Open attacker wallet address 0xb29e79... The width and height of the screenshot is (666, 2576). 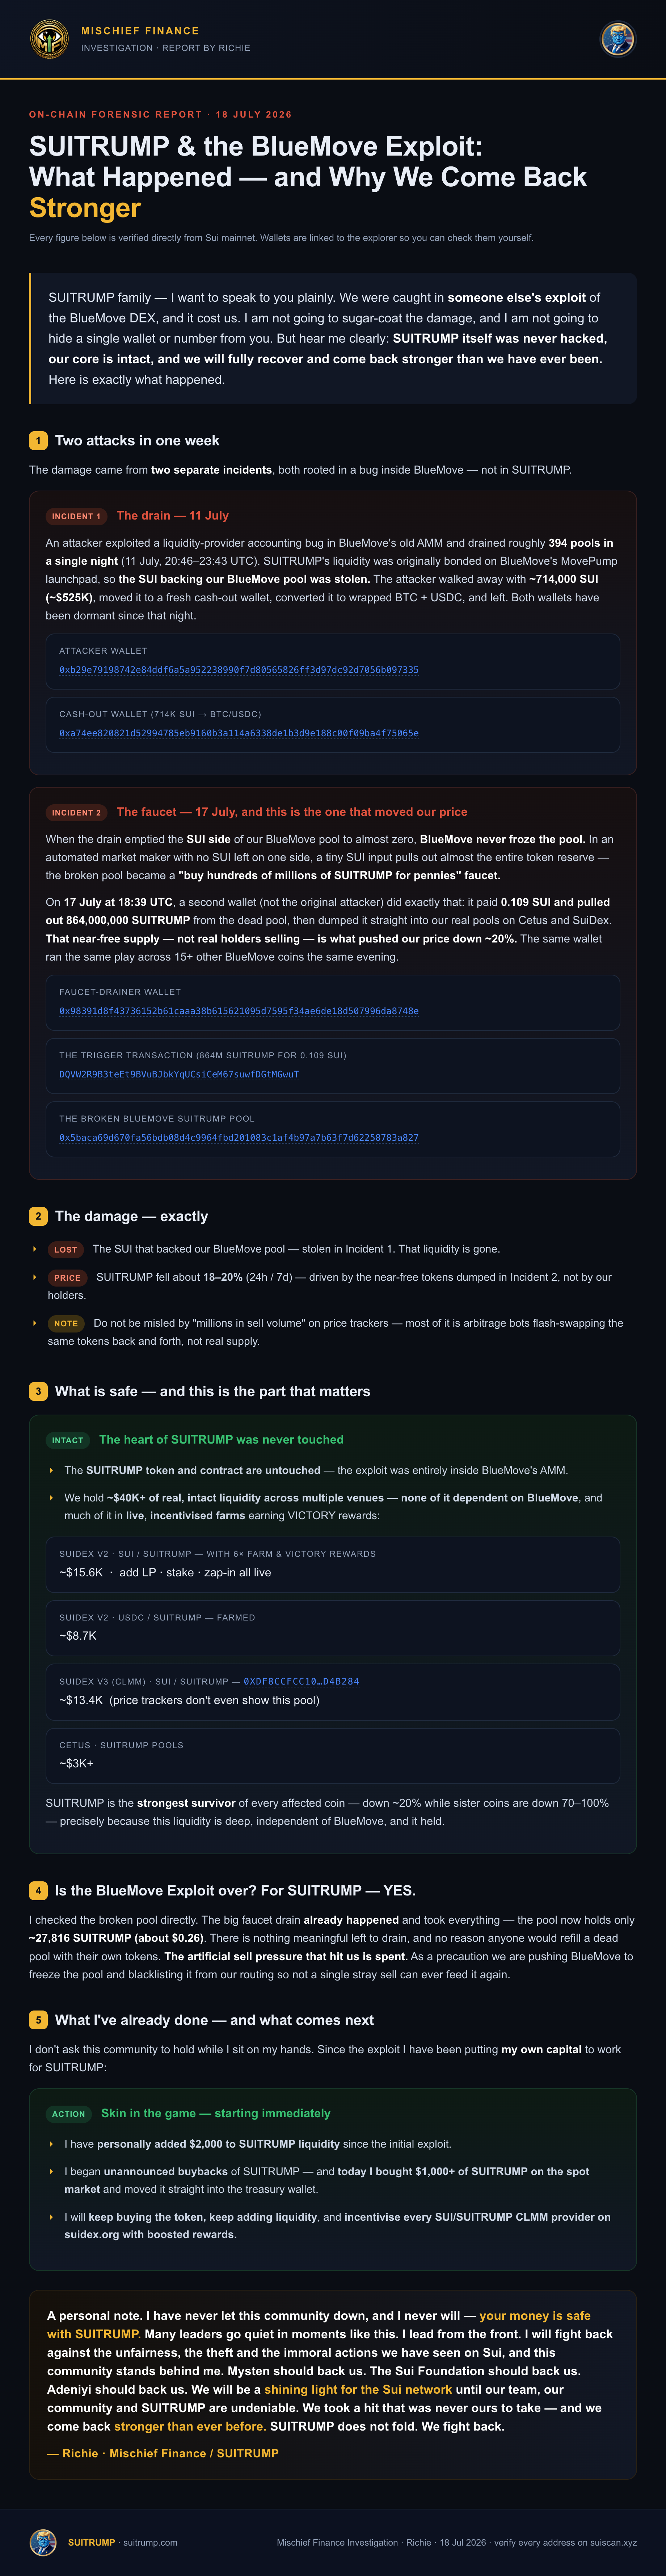pyautogui.click(x=239, y=670)
